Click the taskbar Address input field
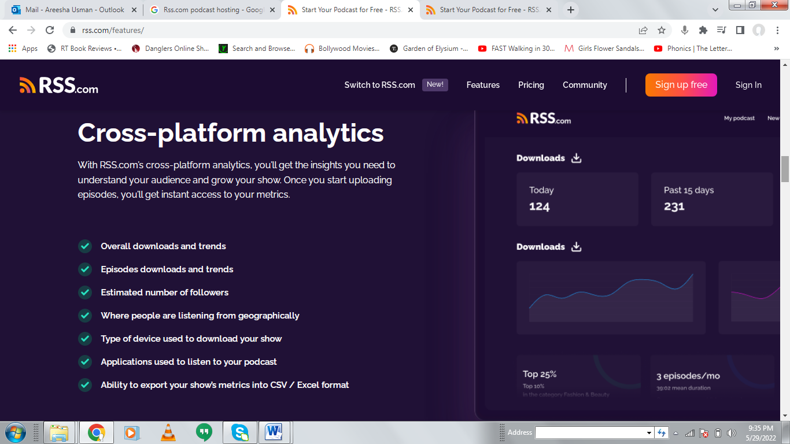Screen dimensions: 790x444 [x=590, y=433]
